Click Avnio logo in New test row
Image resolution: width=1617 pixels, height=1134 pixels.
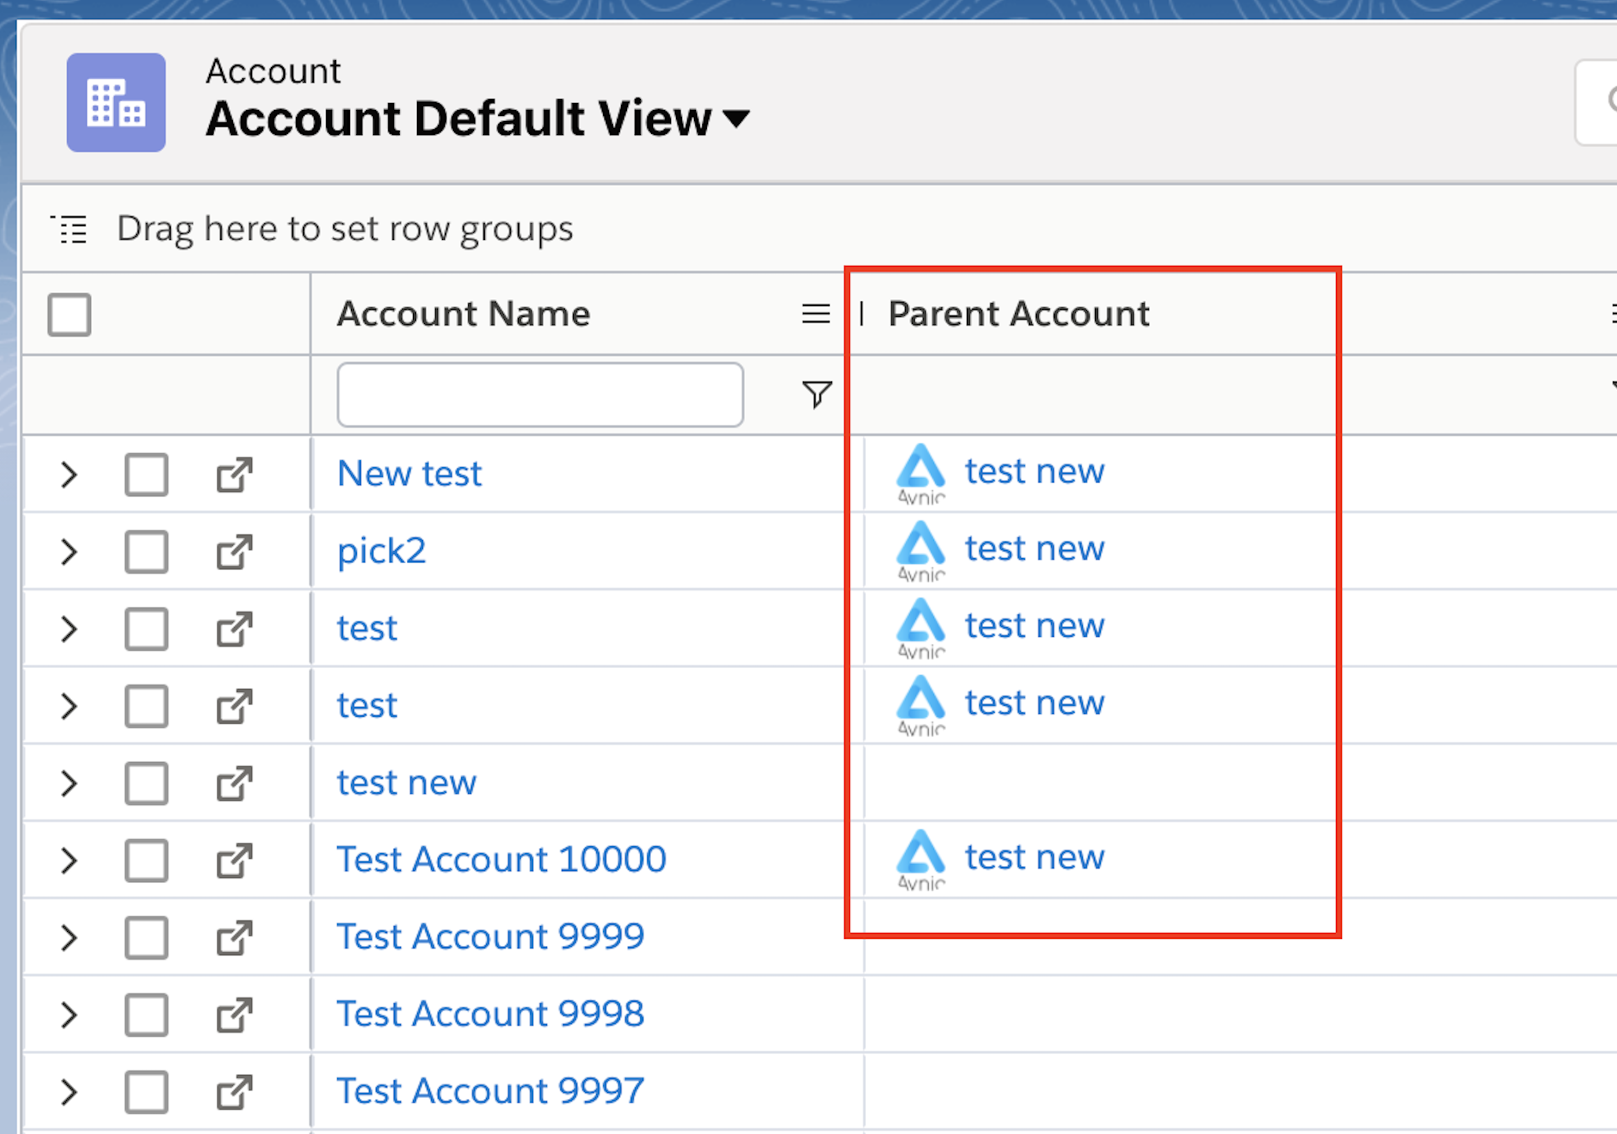[x=920, y=474]
